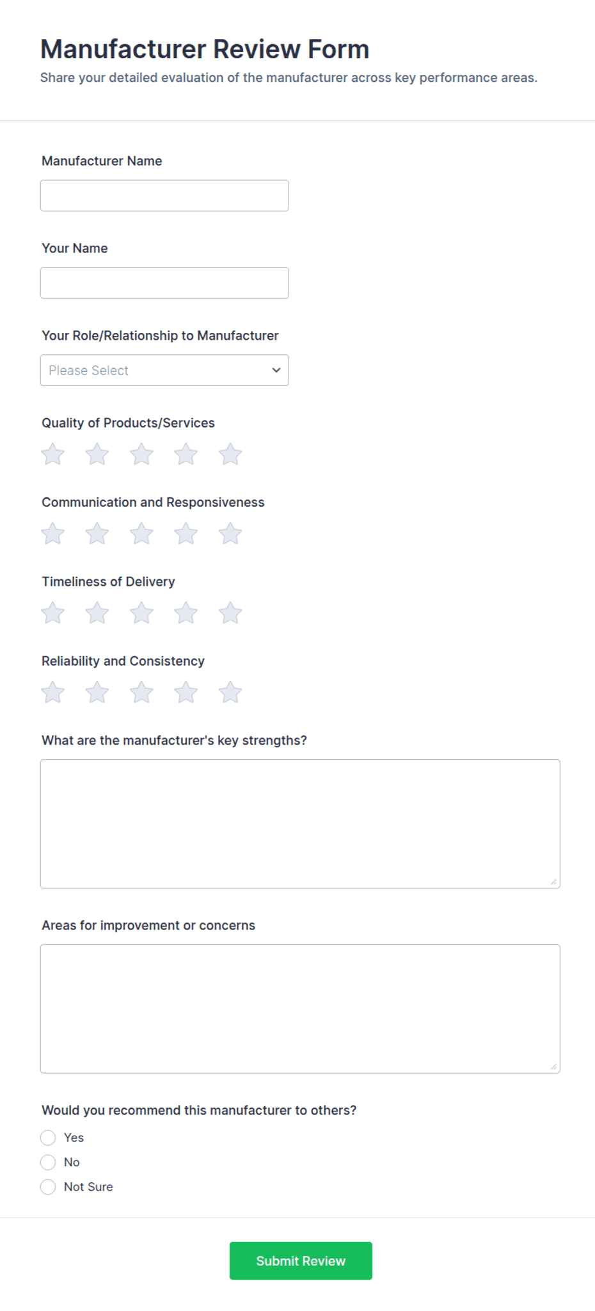The width and height of the screenshot is (595, 1311).
Task: Open the Role/Relationship dropdown
Action: point(164,370)
